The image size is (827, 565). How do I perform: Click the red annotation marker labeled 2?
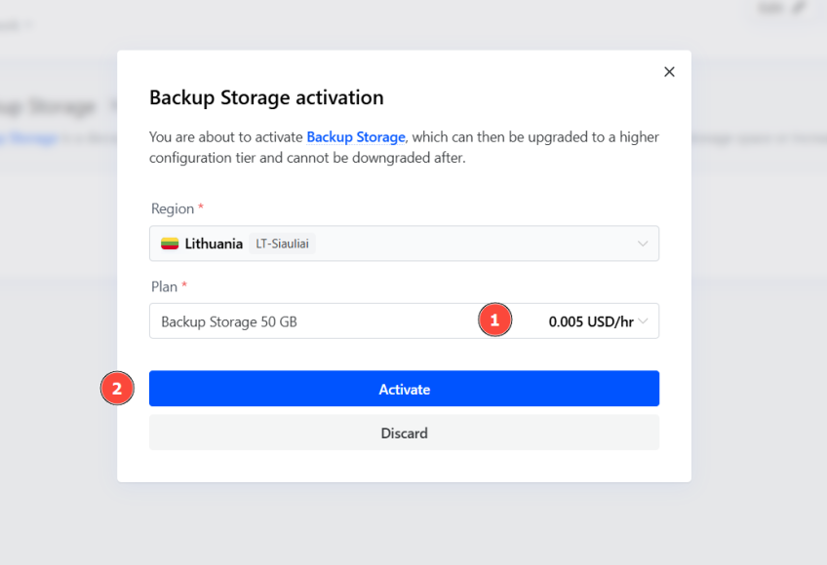[117, 388]
